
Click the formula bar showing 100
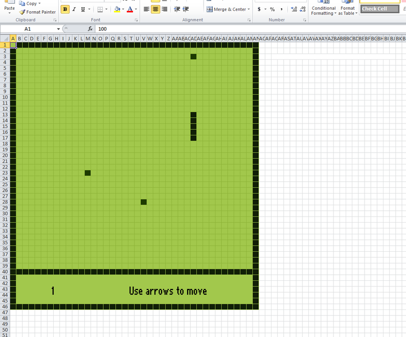pos(250,29)
